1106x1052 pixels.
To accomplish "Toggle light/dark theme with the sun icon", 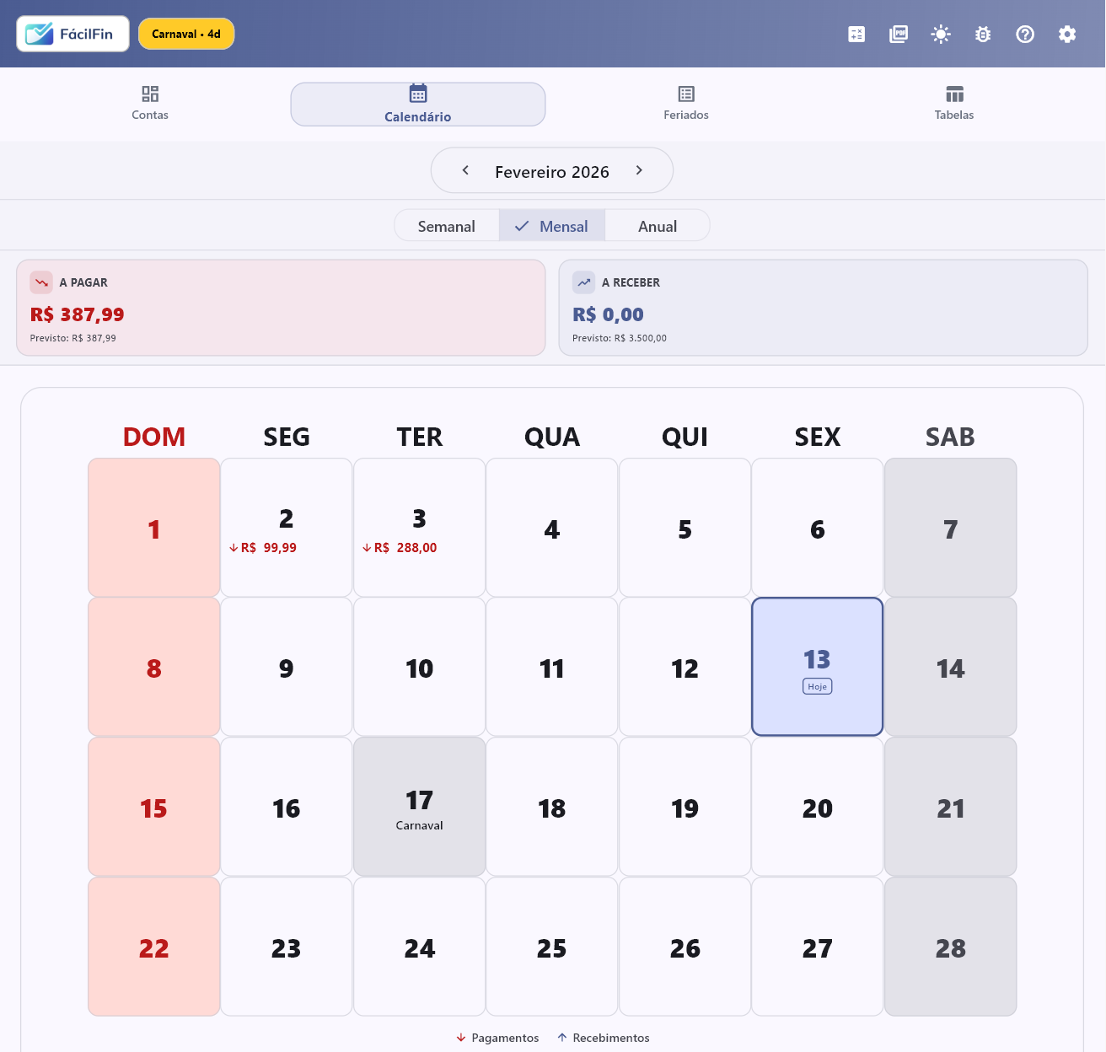I will click(941, 34).
